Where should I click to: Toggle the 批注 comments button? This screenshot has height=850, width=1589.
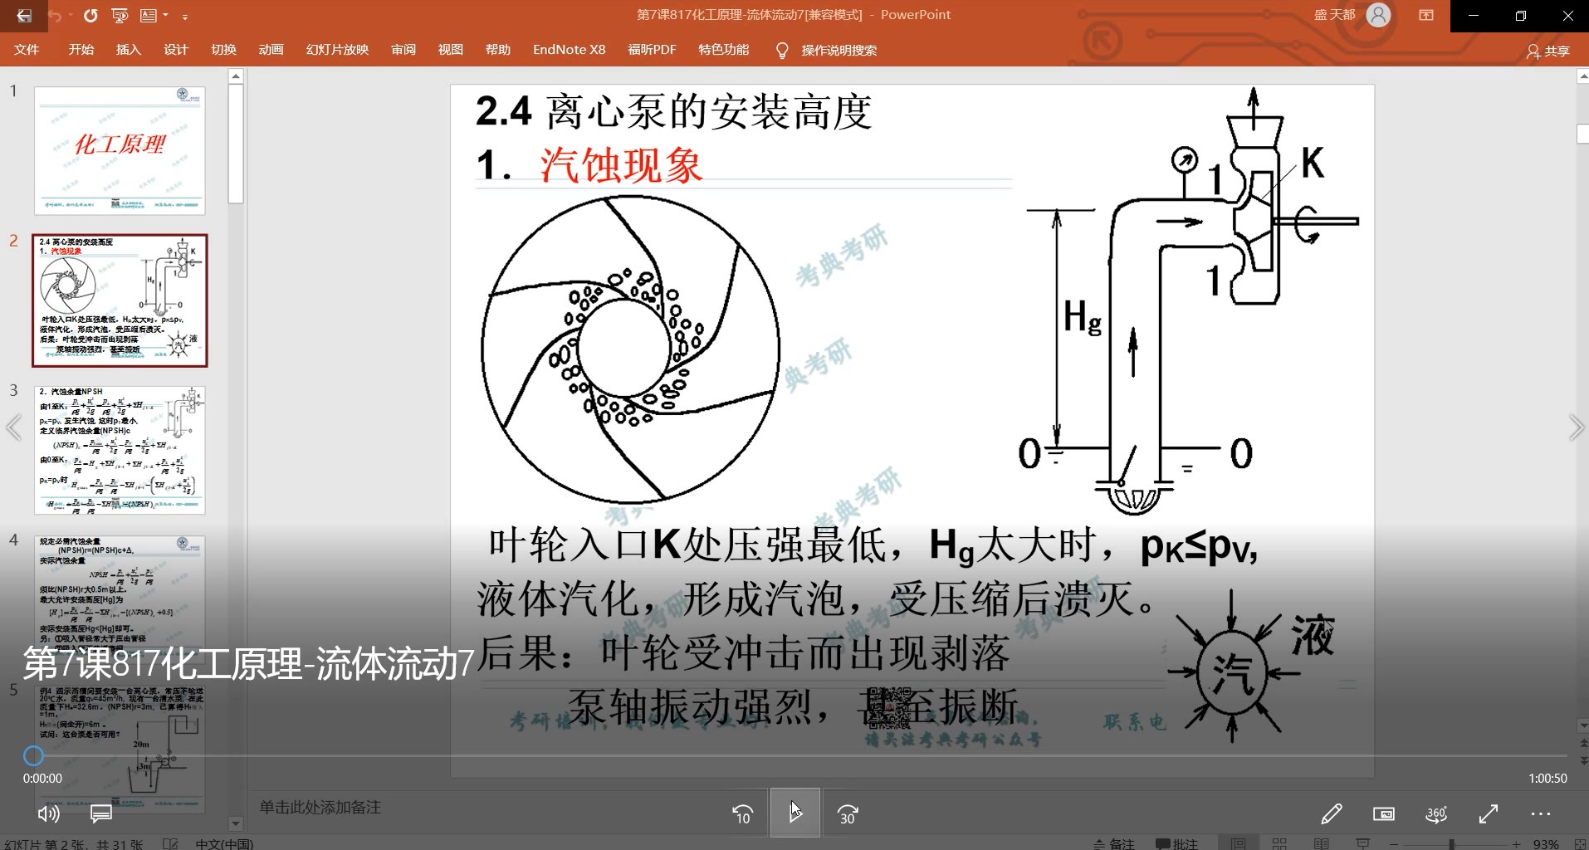1177,843
